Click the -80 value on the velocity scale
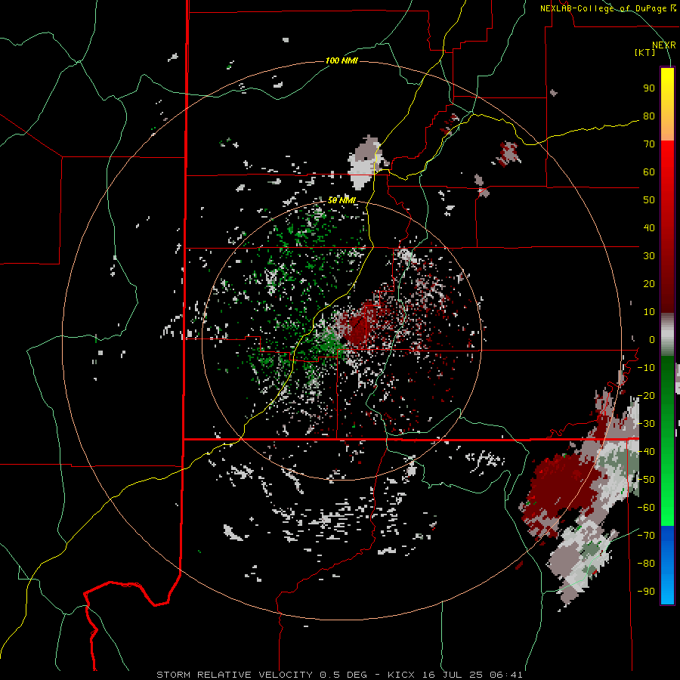 [646, 564]
